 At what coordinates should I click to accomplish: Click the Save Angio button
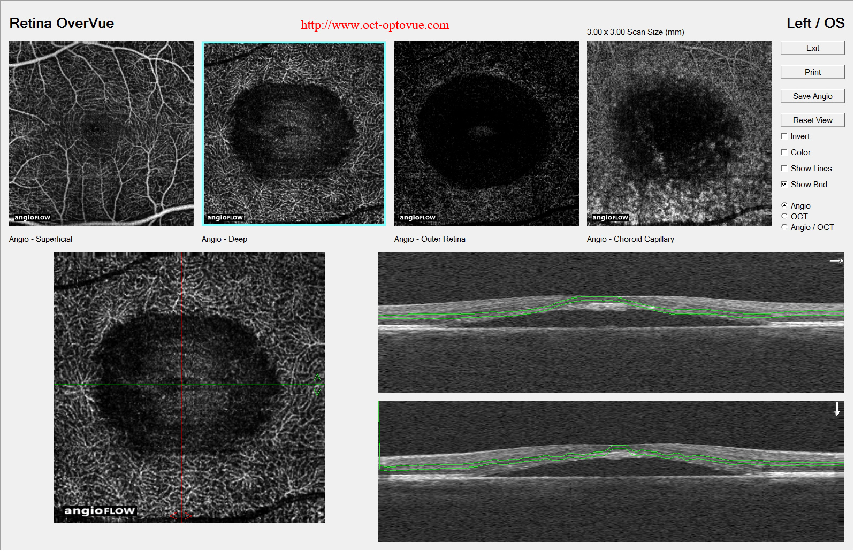pos(812,96)
